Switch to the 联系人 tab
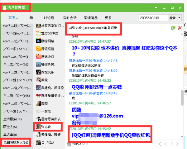This screenshot has height=149, width=187. [14, 18]
